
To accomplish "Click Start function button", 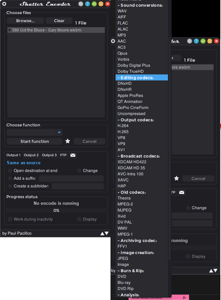I will pyautogui.click(x=35, y=141).
